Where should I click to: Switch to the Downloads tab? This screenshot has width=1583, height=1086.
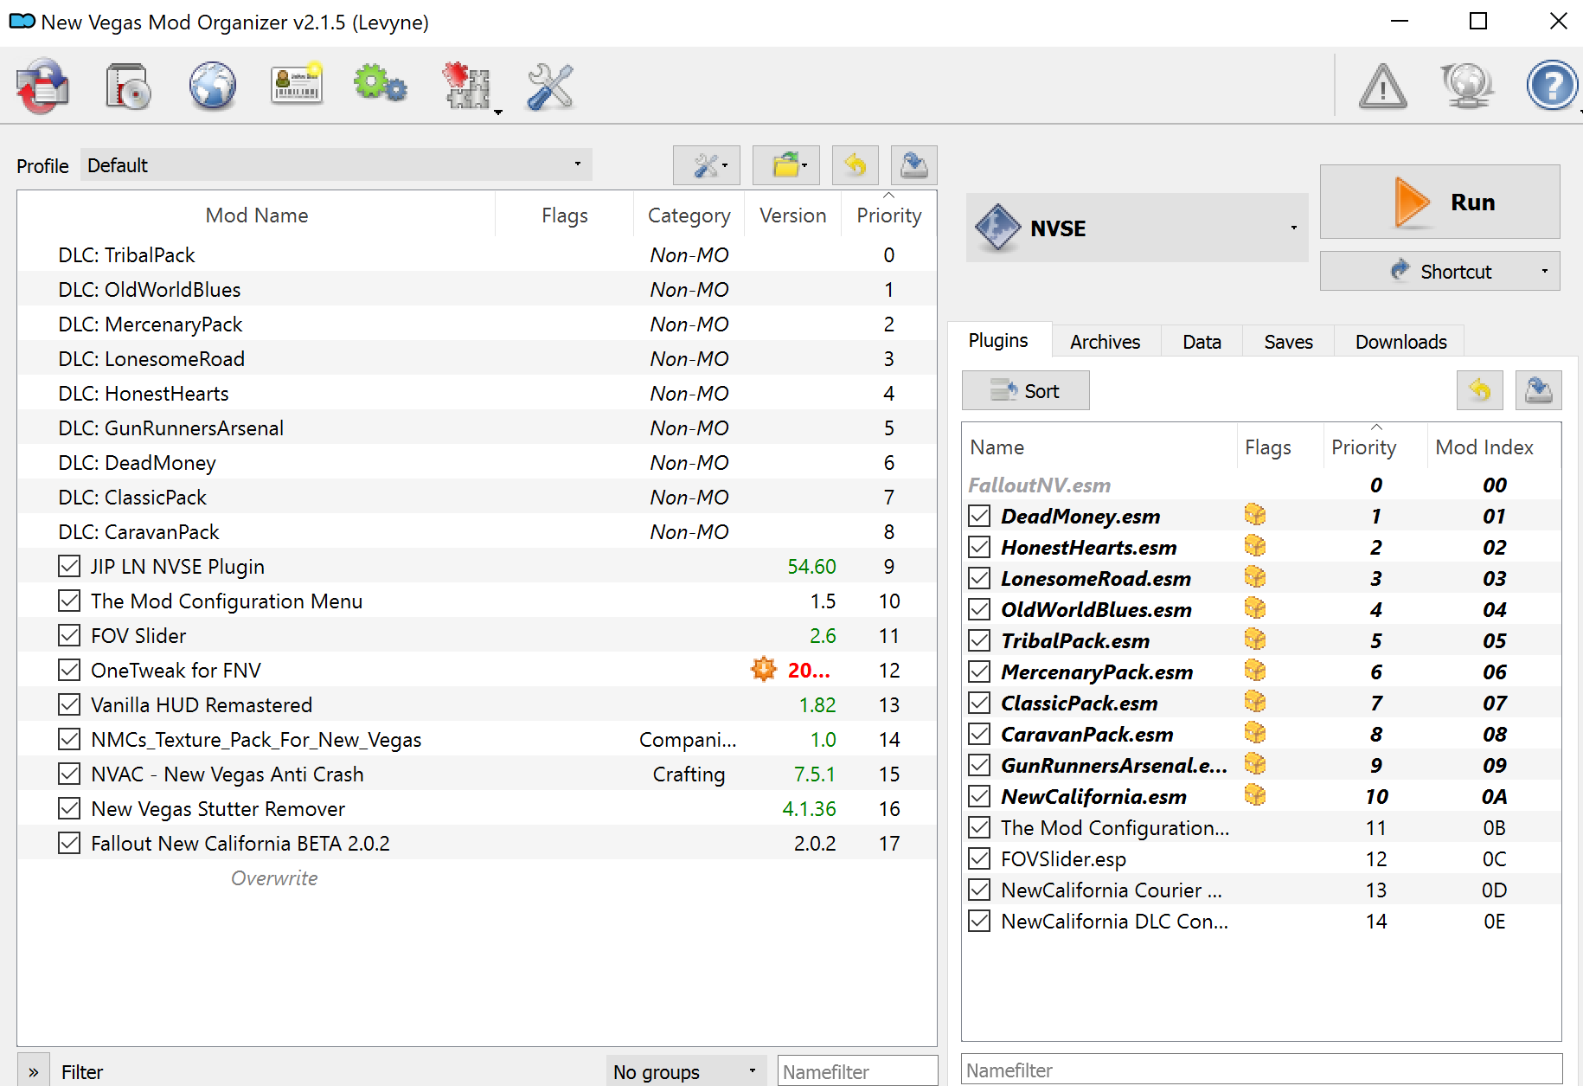[x=1400, y=342]
